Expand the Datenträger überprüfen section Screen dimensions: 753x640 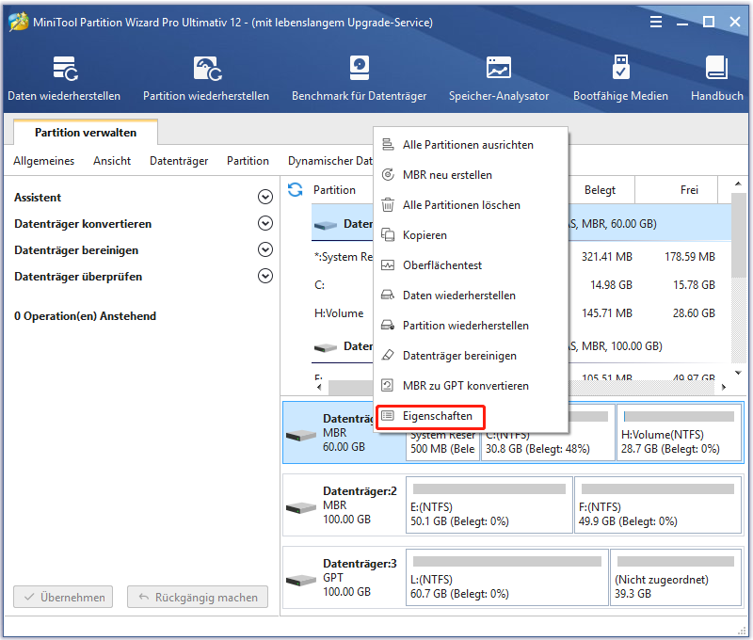pyautogui.click(x=265, y=276)
